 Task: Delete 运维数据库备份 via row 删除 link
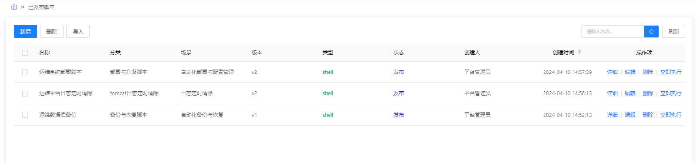click(x=648, y=115)
